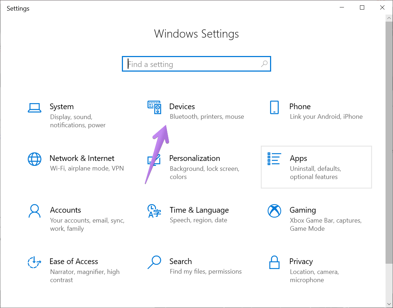
Task: Click the Search magnifier category icon
Action: [154, 262]
